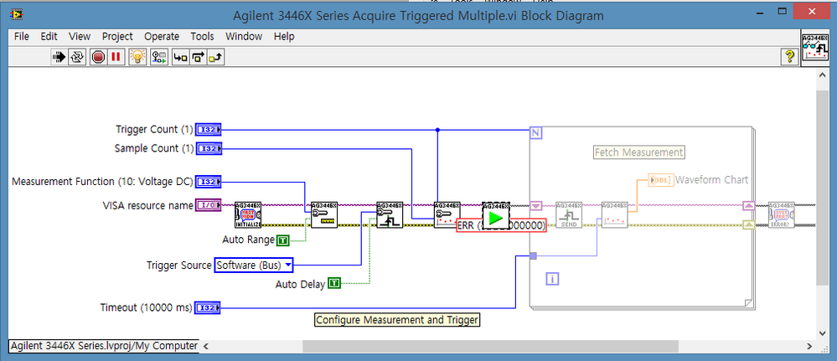This screenshot has width=837, height=361.
Task: Click the Step Over button
Action: [198, 57]
